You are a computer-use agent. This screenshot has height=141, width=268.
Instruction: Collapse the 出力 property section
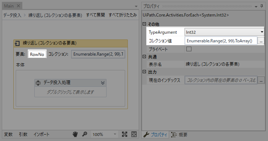tap(144, 72)
